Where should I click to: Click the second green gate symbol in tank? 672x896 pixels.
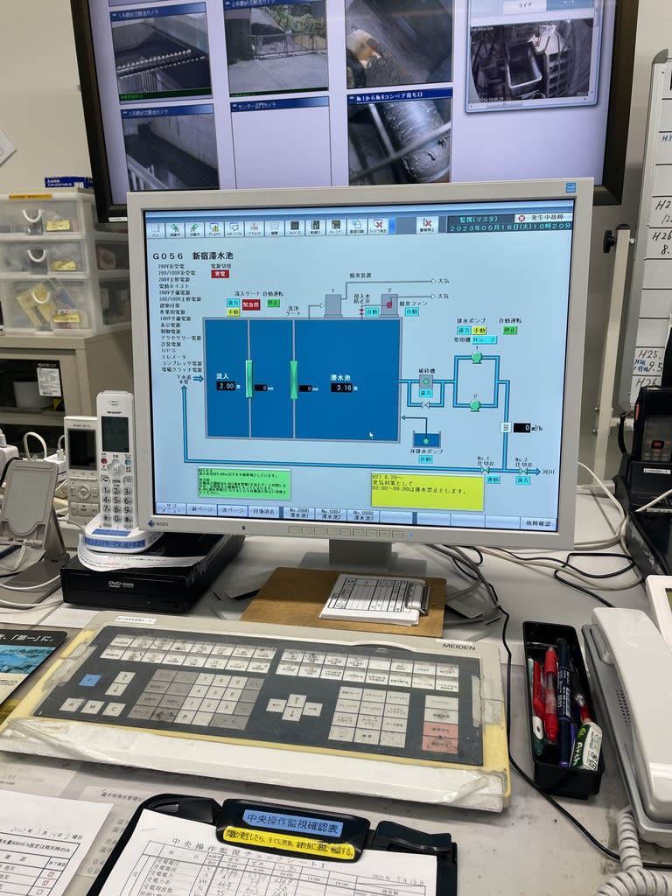coord(294,379)
